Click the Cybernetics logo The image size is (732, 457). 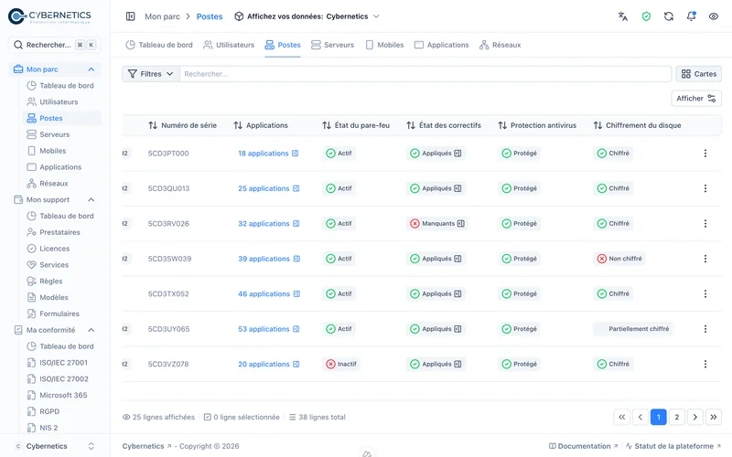(49, 16)
